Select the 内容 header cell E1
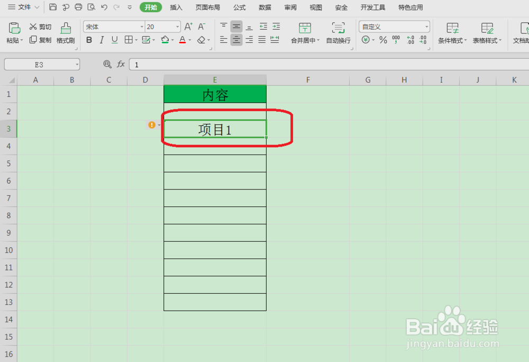This screenshot has height=362, width=529. pos(215,94)
